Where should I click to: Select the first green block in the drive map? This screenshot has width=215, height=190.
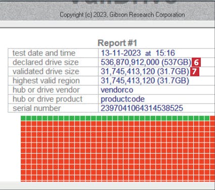pos(23,118)
